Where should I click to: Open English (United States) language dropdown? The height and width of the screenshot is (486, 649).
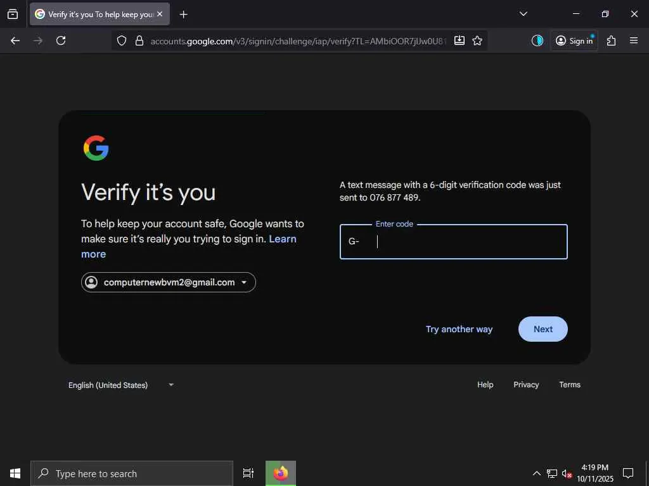[x=120, y=385]
